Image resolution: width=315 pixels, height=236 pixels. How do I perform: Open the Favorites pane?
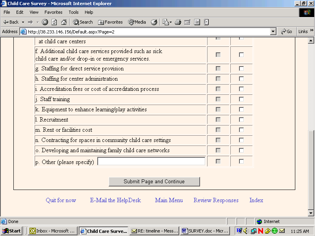pos(110,22)
